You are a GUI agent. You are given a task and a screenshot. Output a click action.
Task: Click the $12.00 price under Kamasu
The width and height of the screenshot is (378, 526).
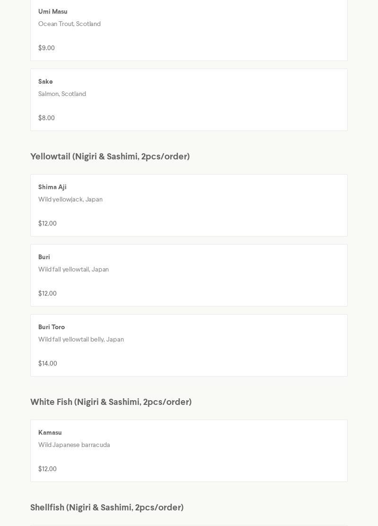pos(47,469)
